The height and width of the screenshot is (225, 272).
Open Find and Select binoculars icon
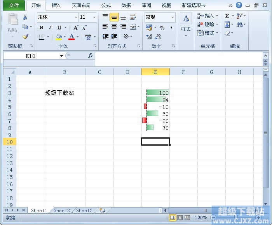click(x=240, y=24)
